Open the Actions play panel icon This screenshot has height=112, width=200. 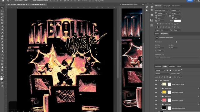click(147, 10)
